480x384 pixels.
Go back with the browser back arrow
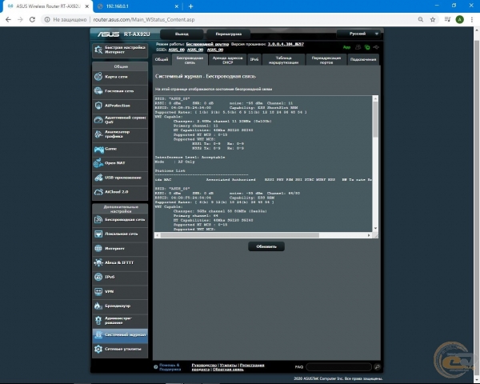click(x=8, y=19)
